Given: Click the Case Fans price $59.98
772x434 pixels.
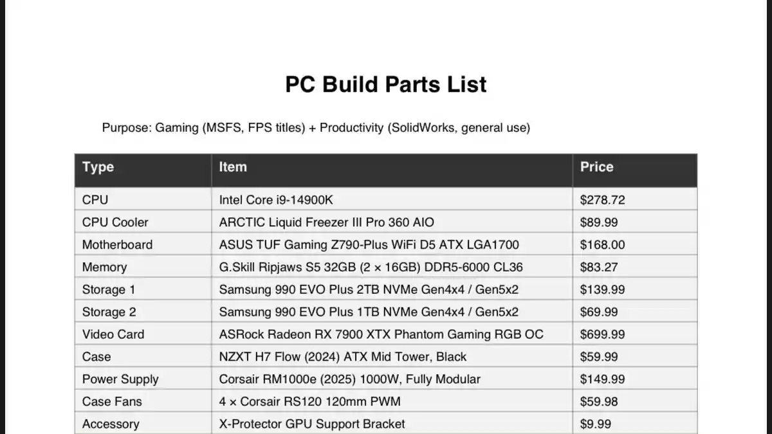Looking at the screenshot, I should pyautogui.click(x=599, y=402).
